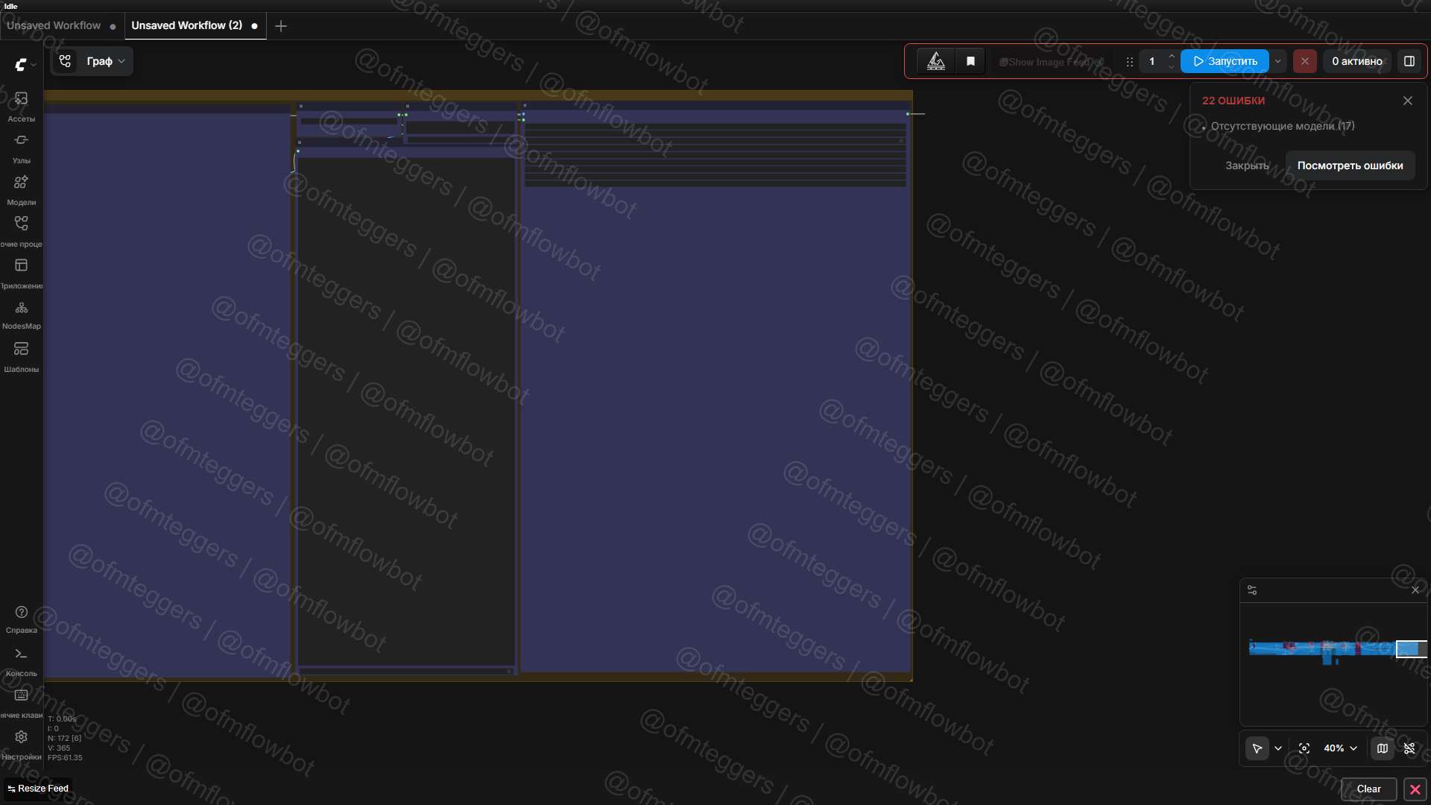The image size is (1431, 805).
Task: Open the Консоль console panel
Action: pyautogui.click(x=21, y=660)
